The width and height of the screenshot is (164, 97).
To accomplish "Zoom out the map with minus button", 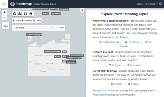I will [x=5, y=17].
